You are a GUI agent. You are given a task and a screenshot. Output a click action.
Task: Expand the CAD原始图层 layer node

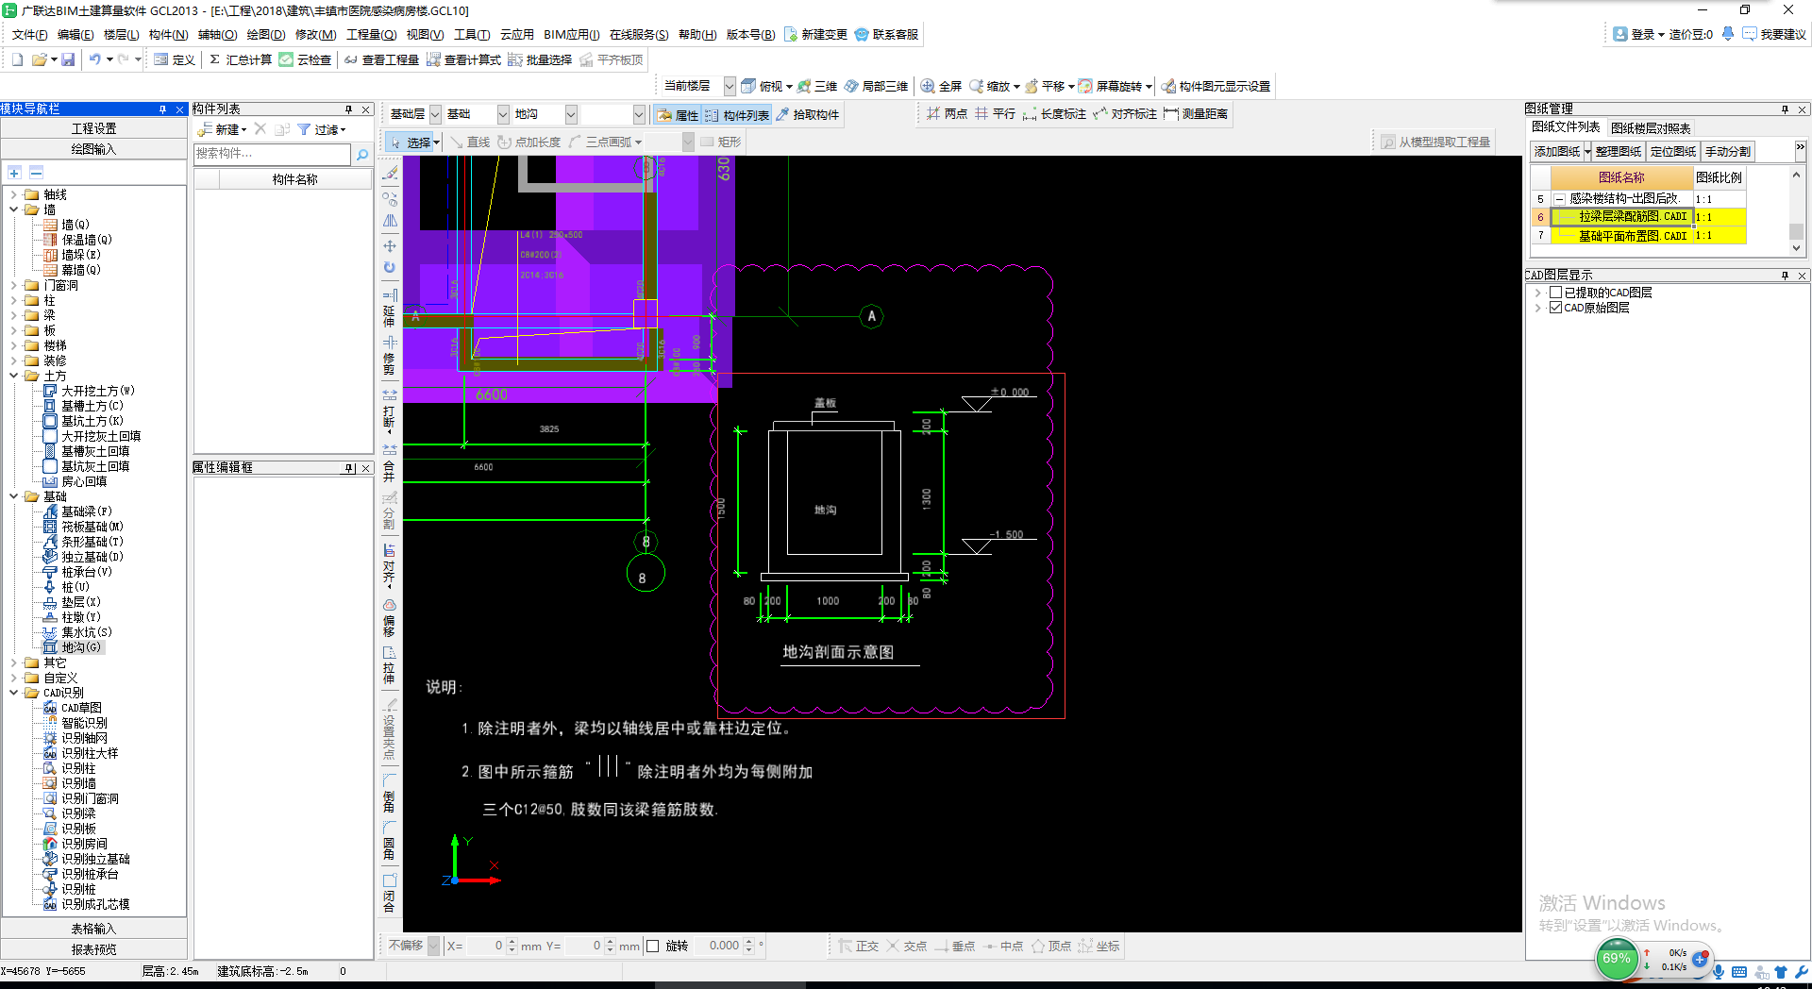[x=1538, y=308]
